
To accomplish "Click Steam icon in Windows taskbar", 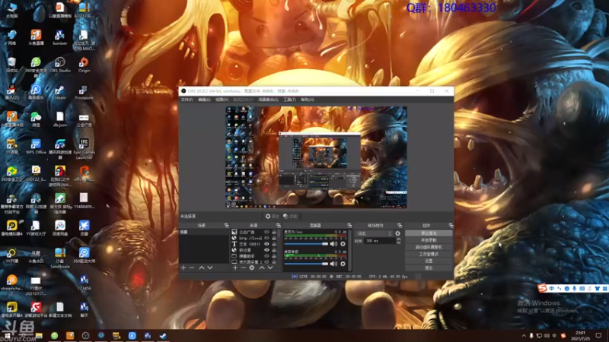I will point(163,335).
